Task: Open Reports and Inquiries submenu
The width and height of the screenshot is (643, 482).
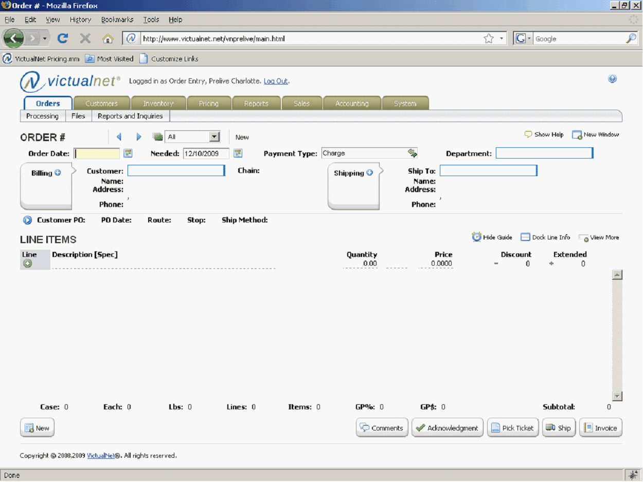Action: tap(130, 116)
